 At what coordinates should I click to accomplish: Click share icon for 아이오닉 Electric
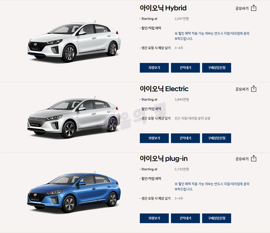tap(254, 89)
